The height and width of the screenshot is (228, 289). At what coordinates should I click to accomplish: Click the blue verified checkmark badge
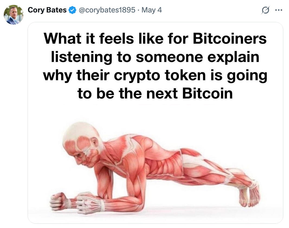(72, 10)
